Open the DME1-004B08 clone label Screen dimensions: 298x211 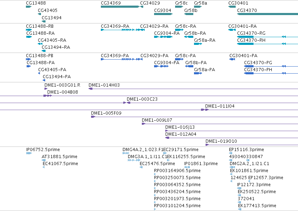pos(63,92)
